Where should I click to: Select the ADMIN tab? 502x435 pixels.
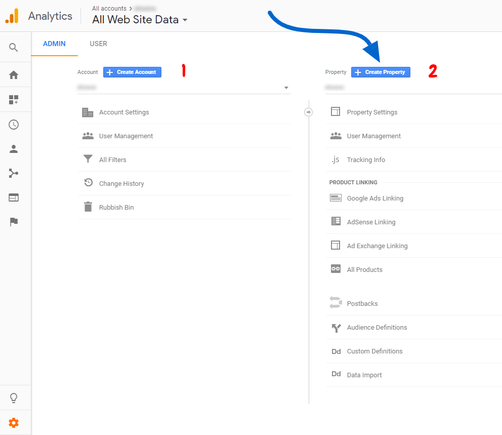point(54,44)
